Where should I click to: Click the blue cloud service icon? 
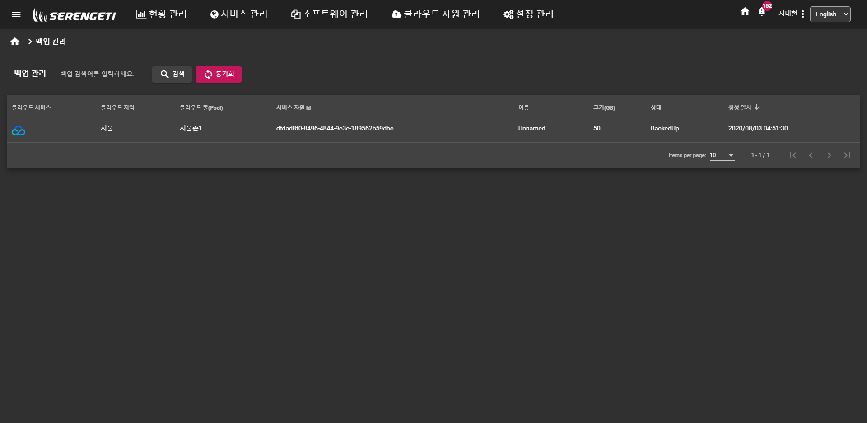point(19,131)
